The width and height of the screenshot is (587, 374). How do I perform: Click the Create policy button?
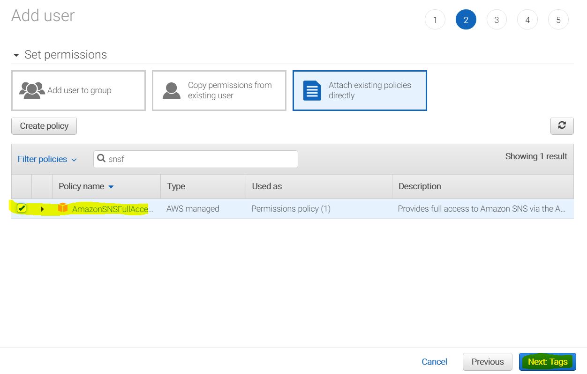click(44, 126)
